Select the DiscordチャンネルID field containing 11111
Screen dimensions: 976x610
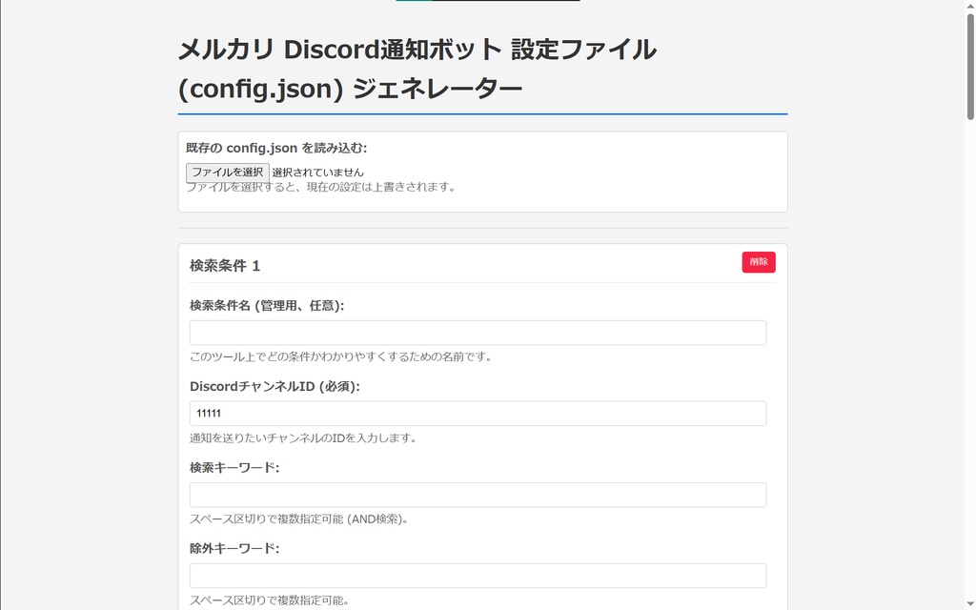point(477,413)
